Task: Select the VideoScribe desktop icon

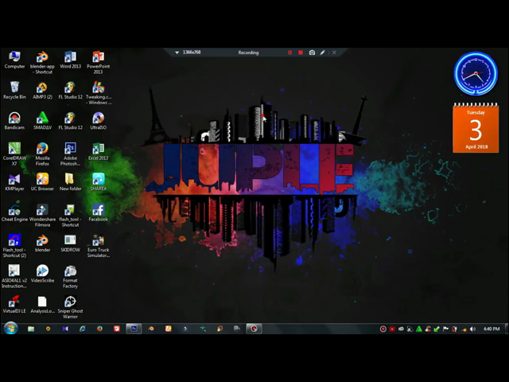Action: pos(42,274)
